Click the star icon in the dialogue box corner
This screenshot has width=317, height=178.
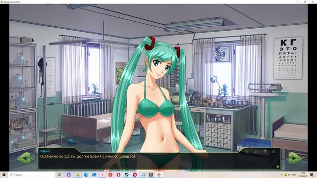278,166
